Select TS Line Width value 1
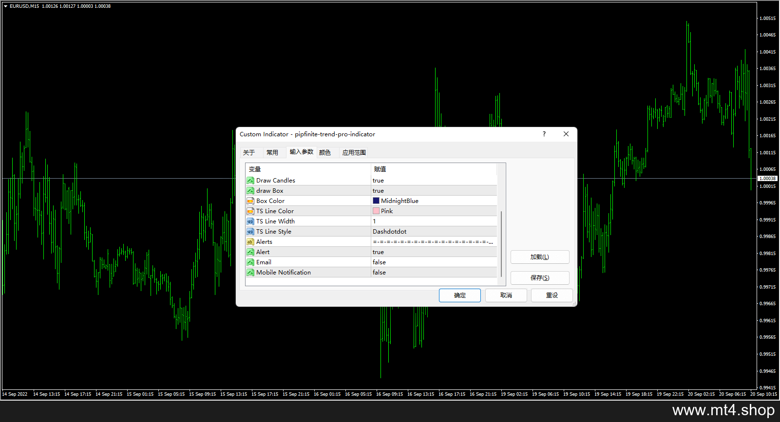The height and width of the screenshot is (422, 780). [x=374, y=221]
